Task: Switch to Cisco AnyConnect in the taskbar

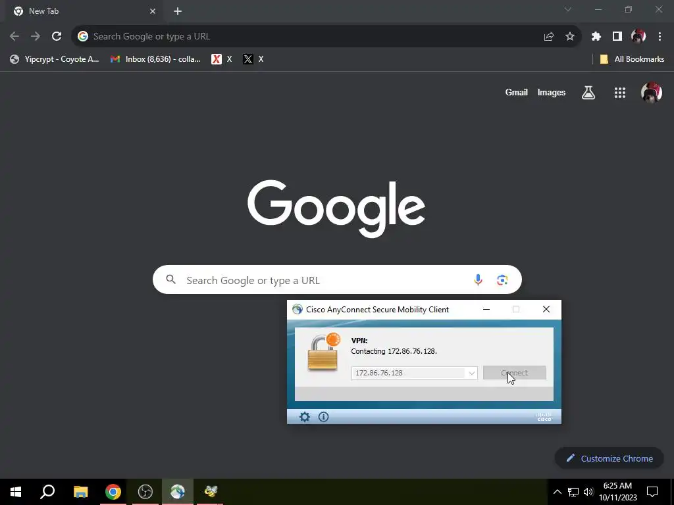Action: click(x=178, y=492)
